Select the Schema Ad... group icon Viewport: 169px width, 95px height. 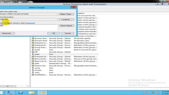[33, 66]
